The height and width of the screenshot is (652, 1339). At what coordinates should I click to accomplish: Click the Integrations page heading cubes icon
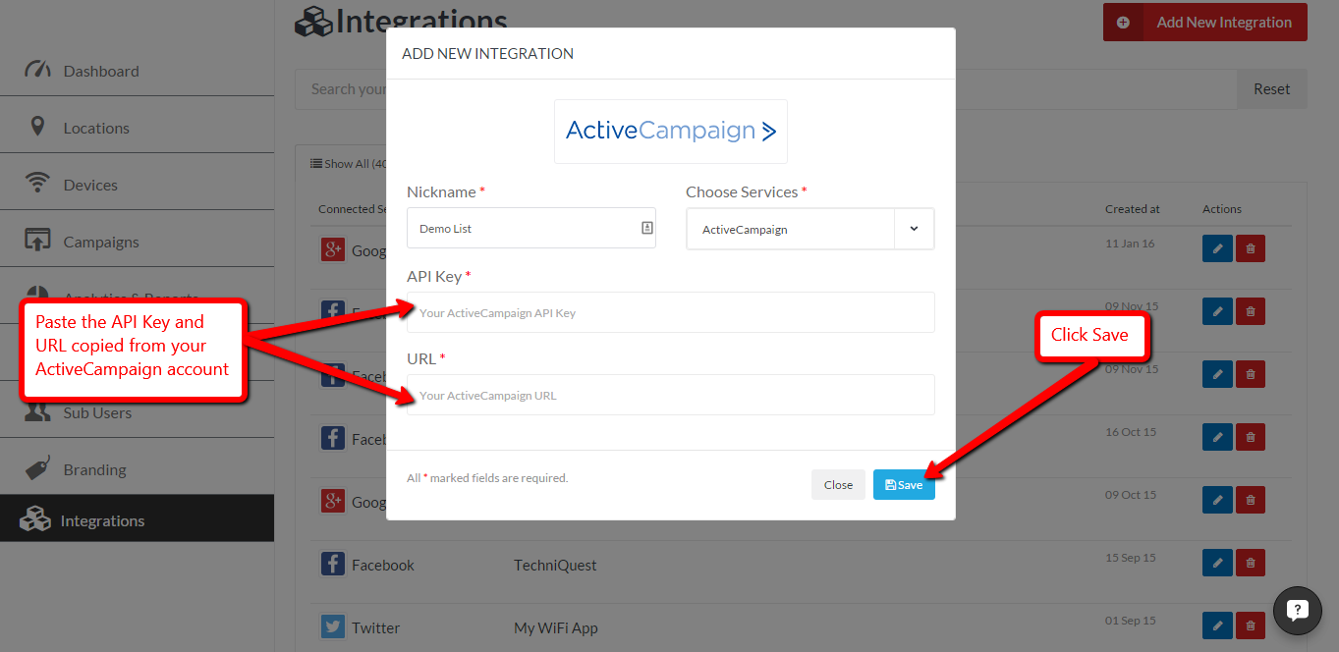click(314, 22)
